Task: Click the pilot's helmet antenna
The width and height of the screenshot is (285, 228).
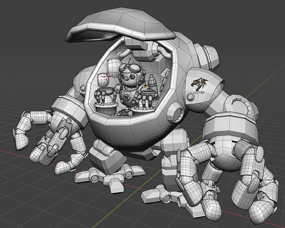Action: pos(129,60)
